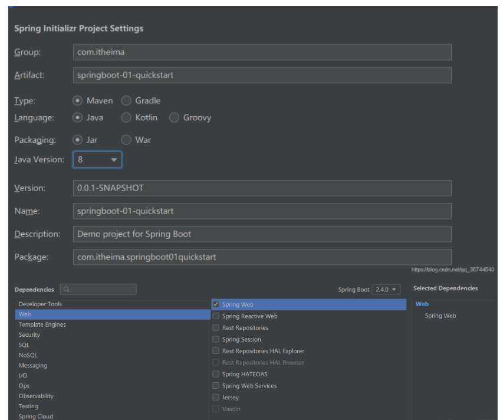
Task: Select the Observability category
Action: [113, 396]
